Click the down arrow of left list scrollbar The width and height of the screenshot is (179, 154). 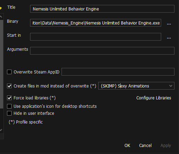tap(1, 130)
